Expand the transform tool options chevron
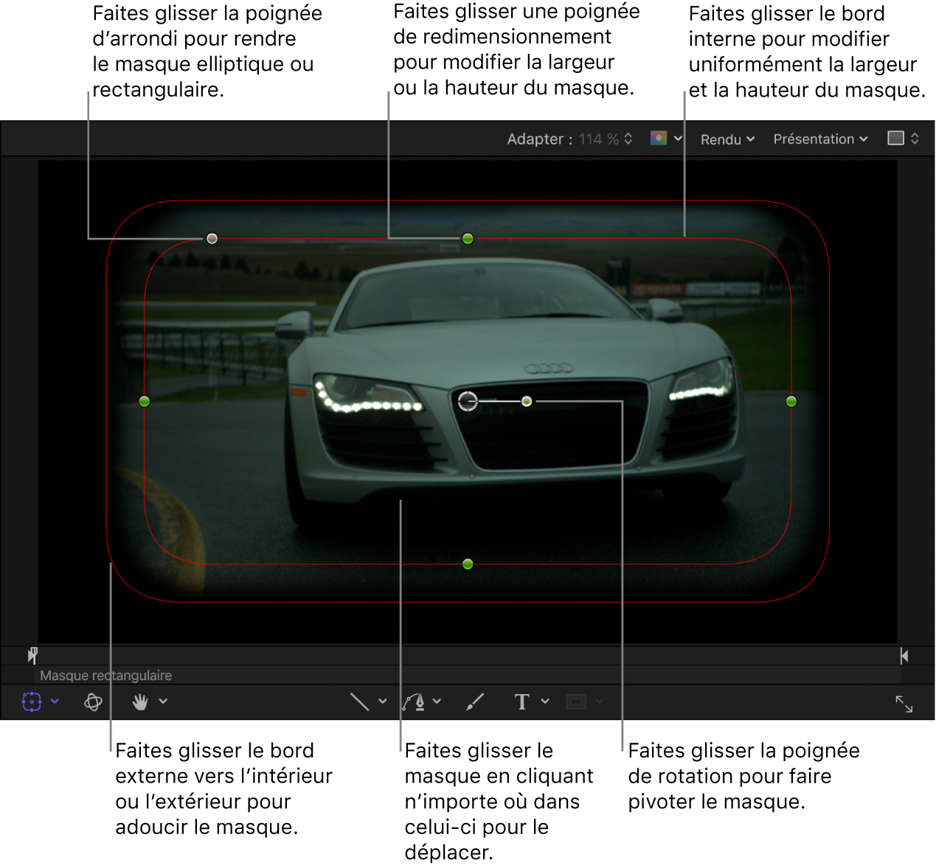Screen dimensions: 936x868 55,701
